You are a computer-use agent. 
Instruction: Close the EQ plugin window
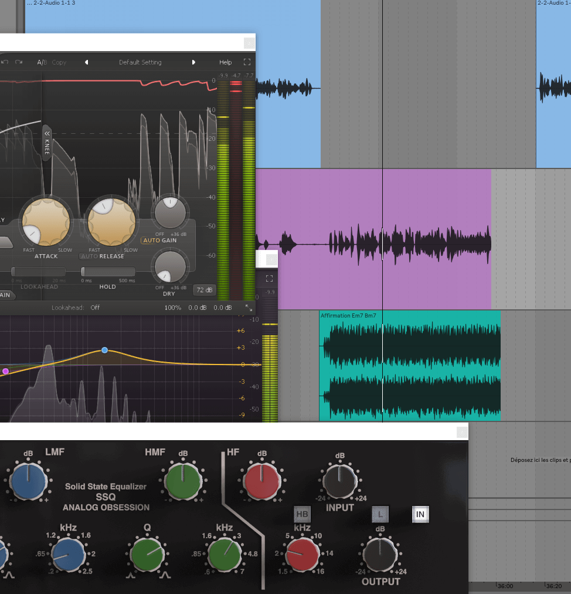pos(271,259)
